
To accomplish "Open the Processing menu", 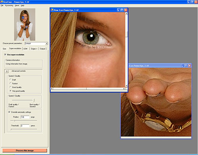I will coord(9,6).
